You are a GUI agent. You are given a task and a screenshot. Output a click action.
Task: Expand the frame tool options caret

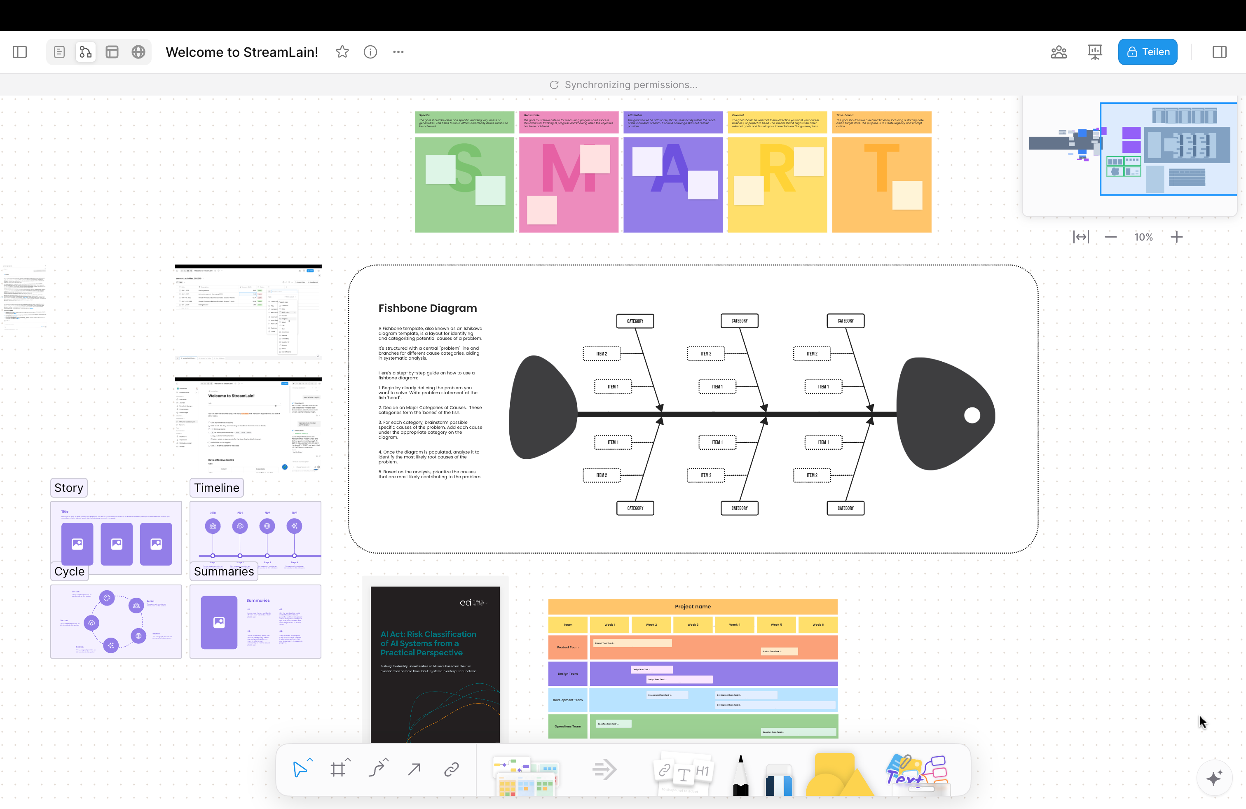pyautogui.click(x=348, y=760)
